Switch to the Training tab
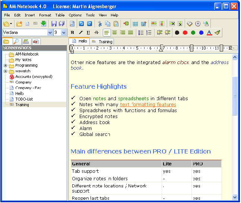Screen dimensions: 241x203 [102, 42]
